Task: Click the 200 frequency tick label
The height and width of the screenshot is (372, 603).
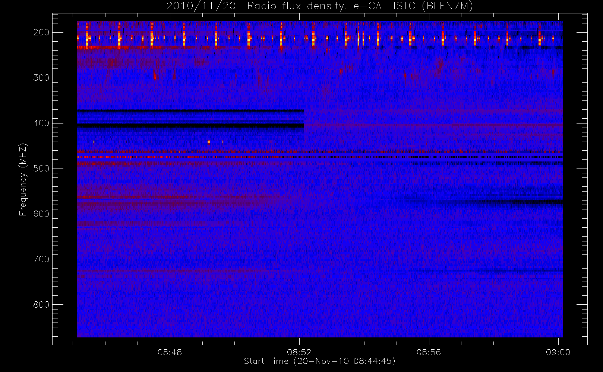Action: pos(41,32)
